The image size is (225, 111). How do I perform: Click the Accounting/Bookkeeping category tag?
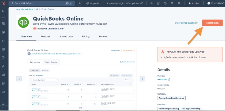171,98
